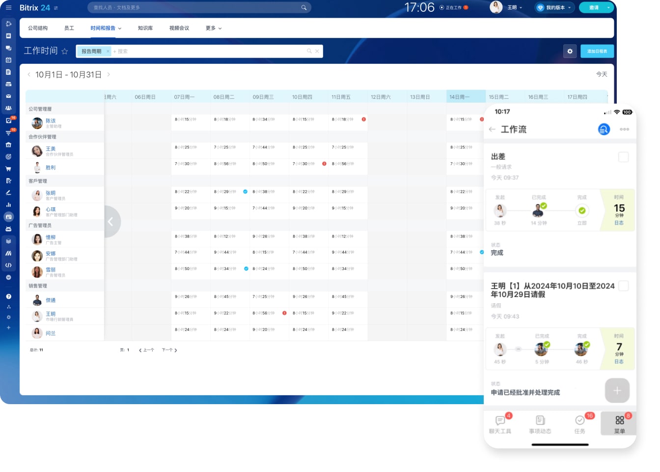Open the chat messenger from the left sidebar
Image resolution: width=660 pixels, height=472 pixels.
pos(8,48)
